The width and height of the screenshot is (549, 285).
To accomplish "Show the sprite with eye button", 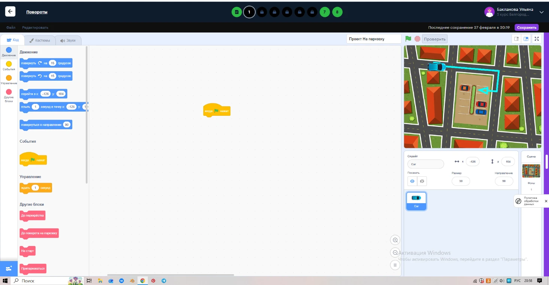I will 412,181.
